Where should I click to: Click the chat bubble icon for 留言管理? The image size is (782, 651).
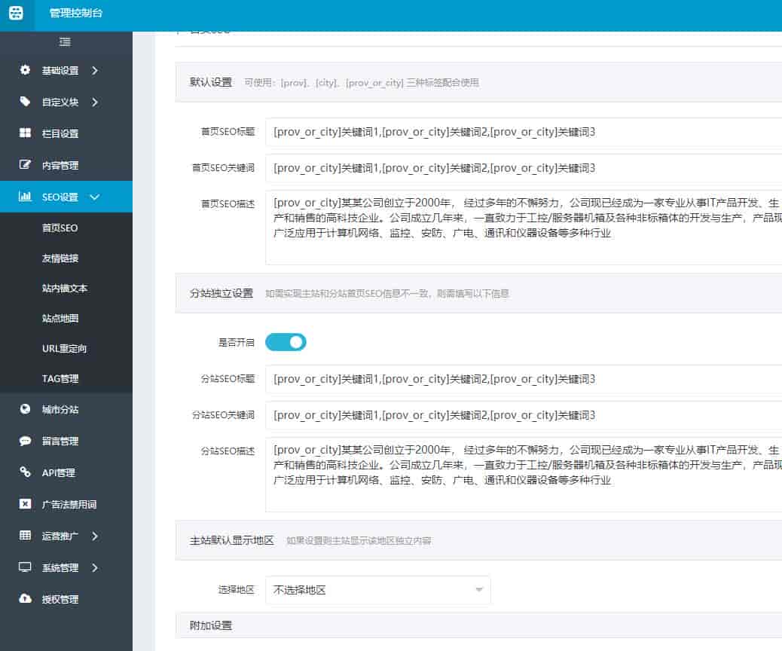(x=26, y=441)
